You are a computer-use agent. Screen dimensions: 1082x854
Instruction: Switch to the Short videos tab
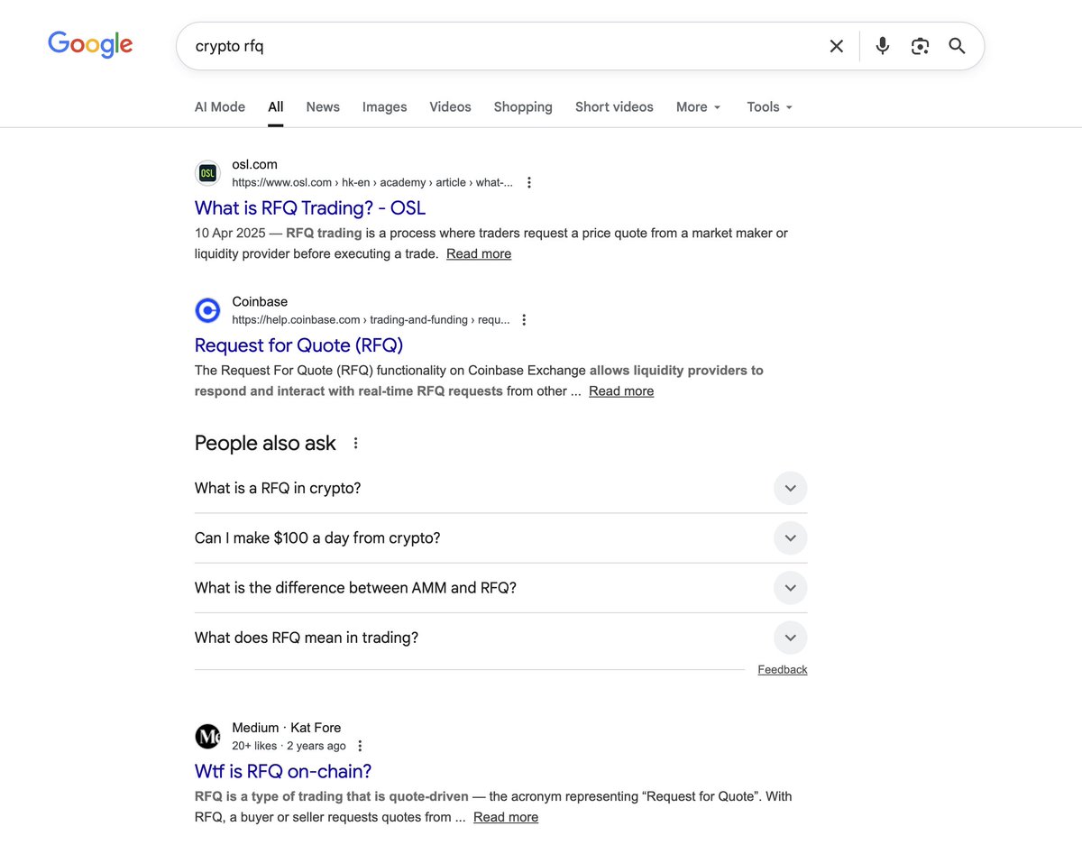click(614, 106)
